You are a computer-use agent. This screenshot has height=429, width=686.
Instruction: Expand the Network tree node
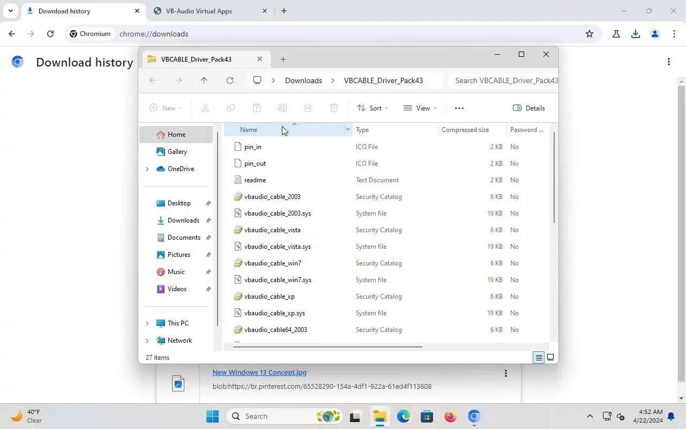click(147, 341)
